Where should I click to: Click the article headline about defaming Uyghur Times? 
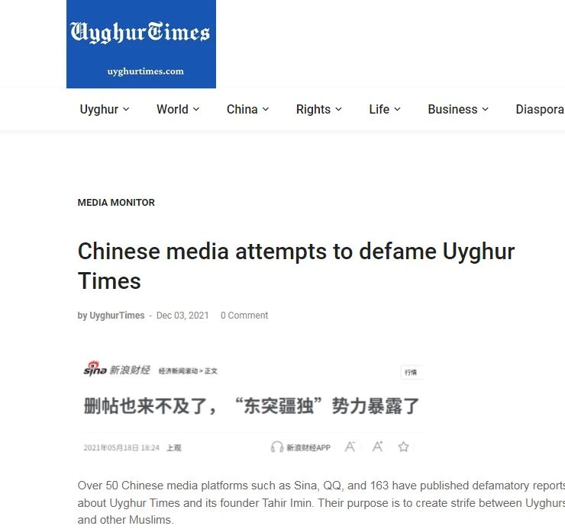click(x=296, y=266)
